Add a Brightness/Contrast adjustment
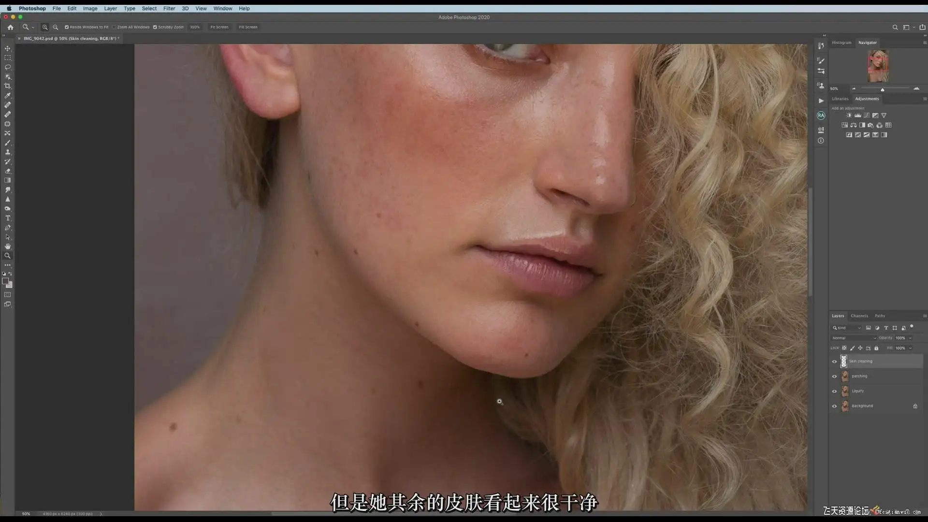Screen dimensions: 928x522 [849, 116]
